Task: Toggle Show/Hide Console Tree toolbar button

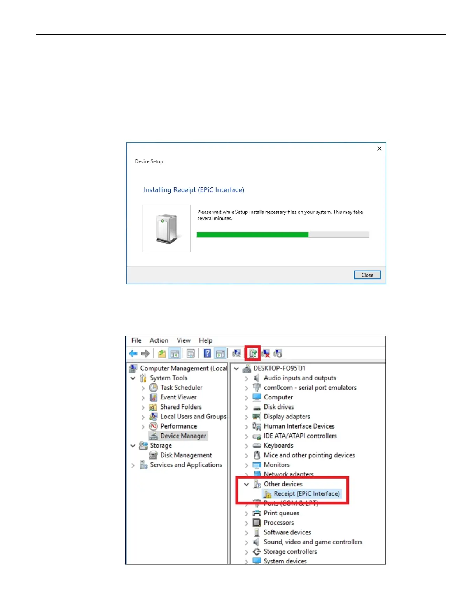Action: (x=175, y=353)
